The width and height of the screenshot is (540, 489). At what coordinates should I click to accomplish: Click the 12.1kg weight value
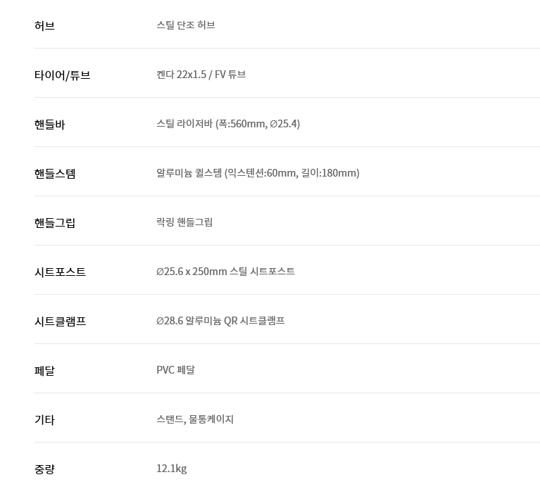[x=171, y=469]
